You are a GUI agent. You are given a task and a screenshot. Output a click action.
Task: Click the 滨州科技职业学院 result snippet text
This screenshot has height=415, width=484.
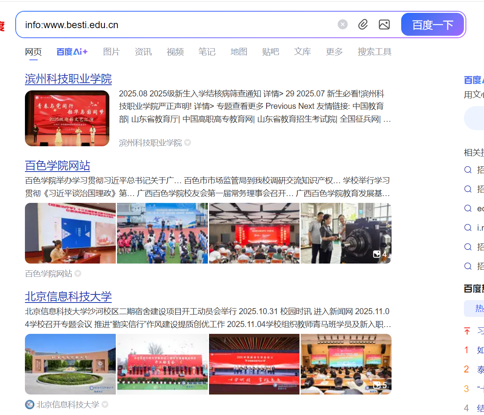(x=255, y=106)
